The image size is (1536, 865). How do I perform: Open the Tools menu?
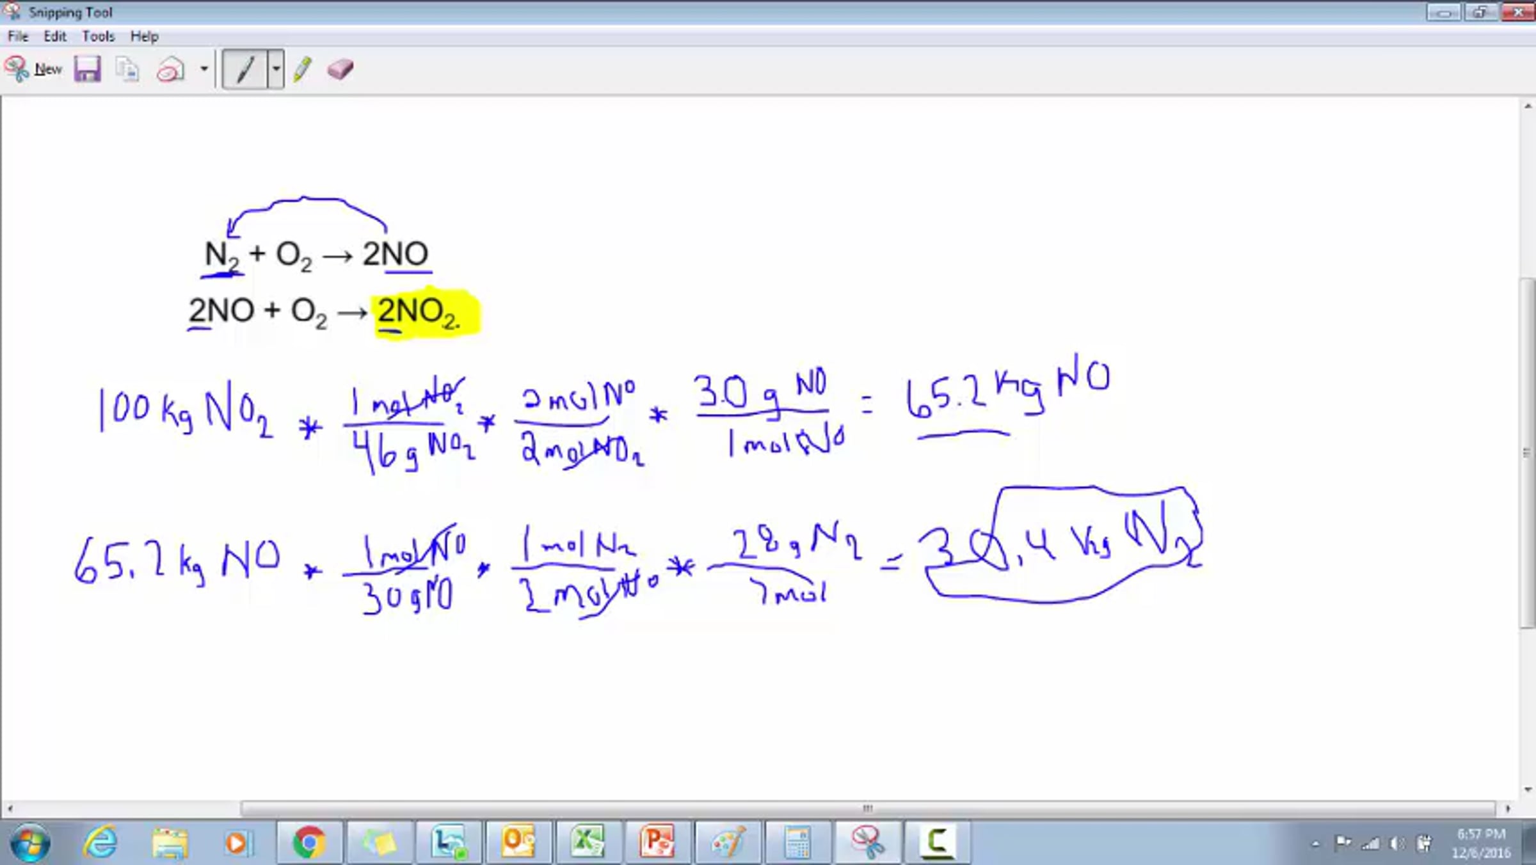tap(98, 36)
